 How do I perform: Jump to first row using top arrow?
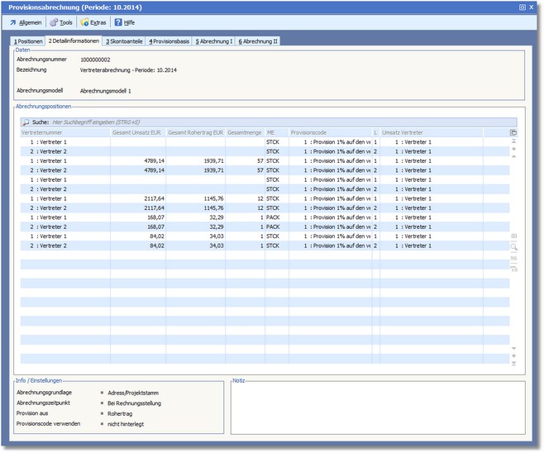pyautogui.click(x=513, y=141)
